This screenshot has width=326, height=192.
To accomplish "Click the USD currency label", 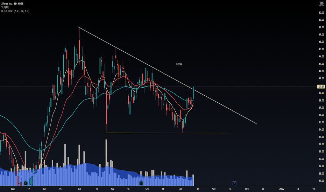I will (x=321, y=3).
